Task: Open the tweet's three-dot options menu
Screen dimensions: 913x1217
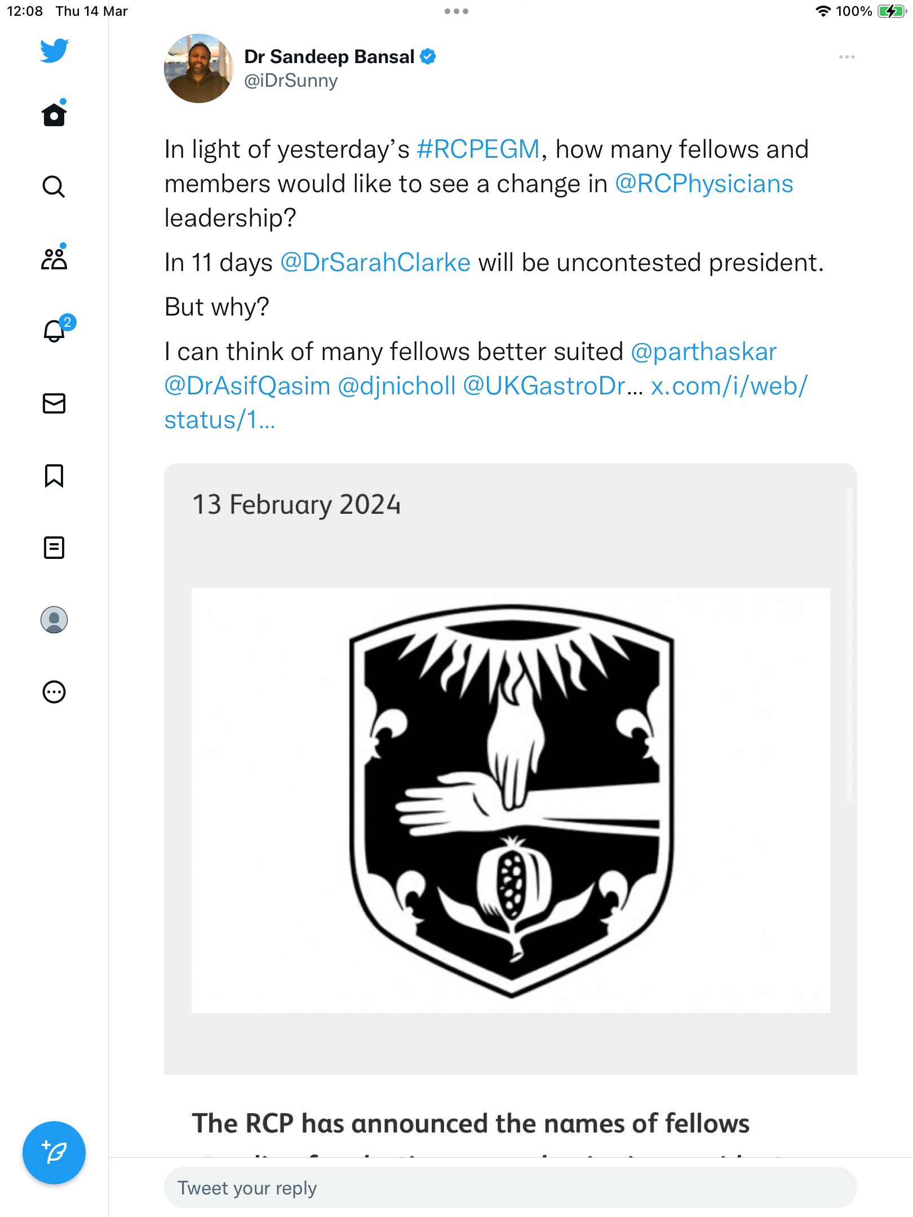Action: point(846,57)
